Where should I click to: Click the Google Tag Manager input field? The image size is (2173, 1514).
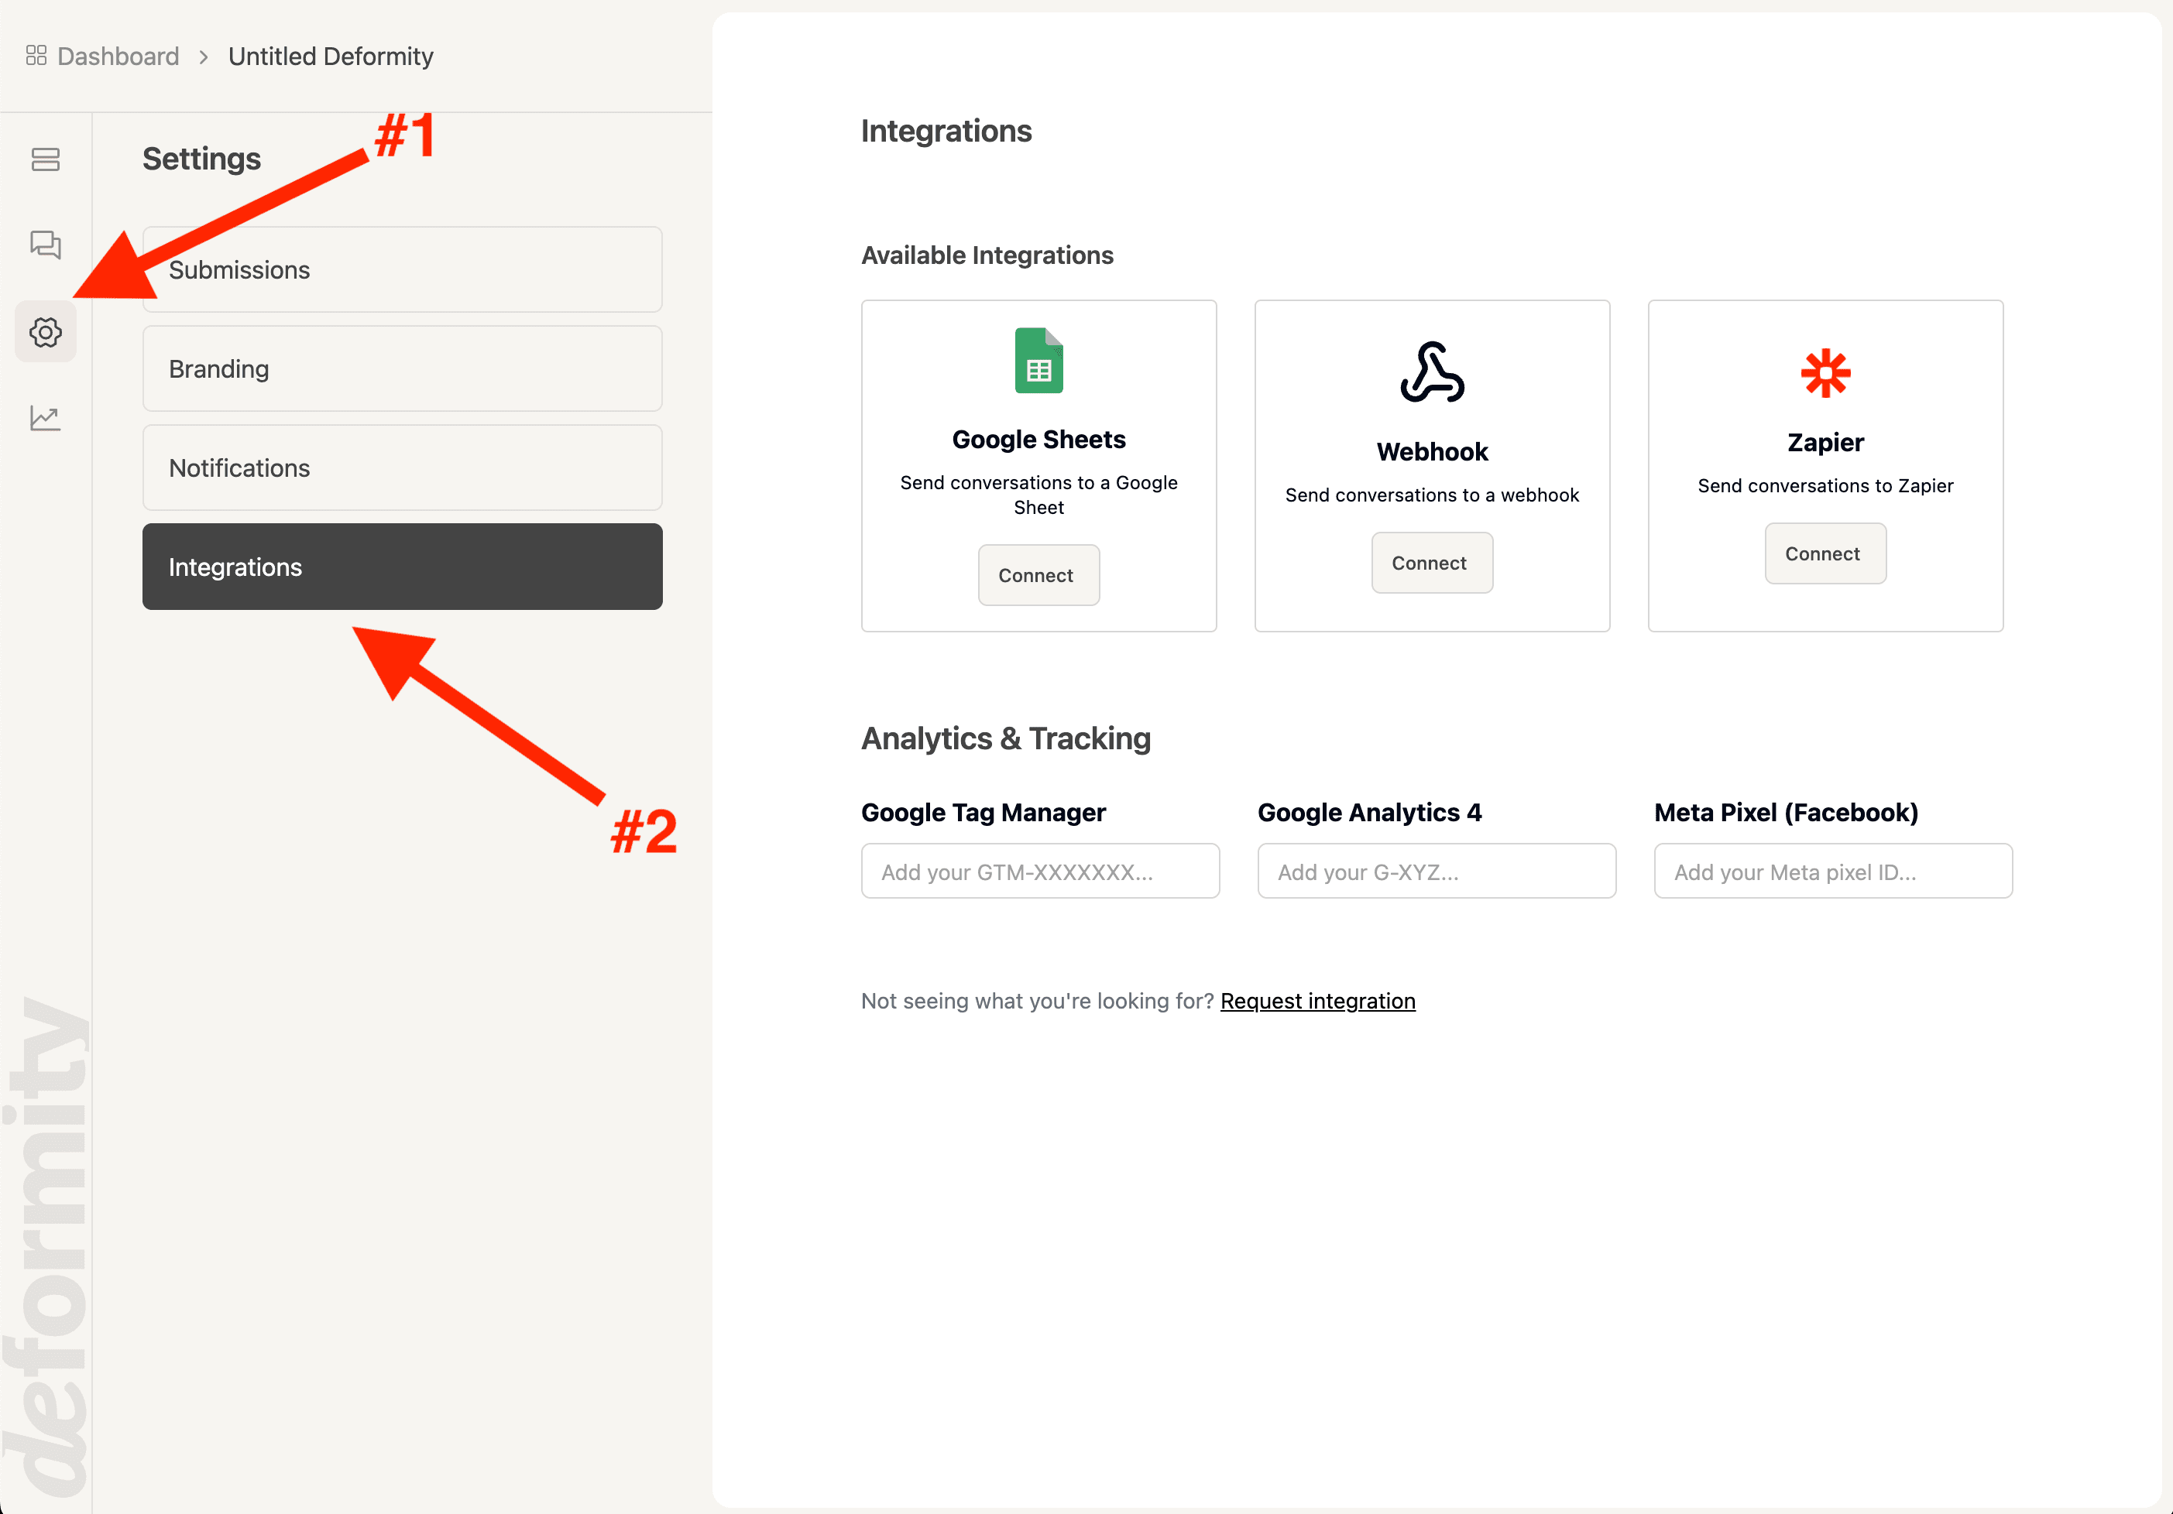coord(1039,871)
